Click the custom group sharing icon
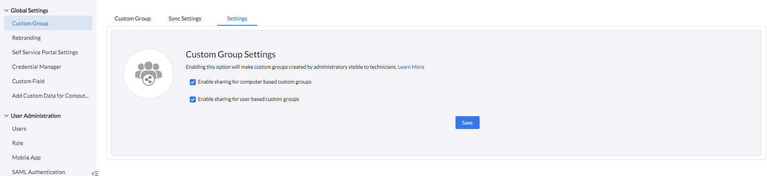Screen dimensions: 767x176 (148, 74)
